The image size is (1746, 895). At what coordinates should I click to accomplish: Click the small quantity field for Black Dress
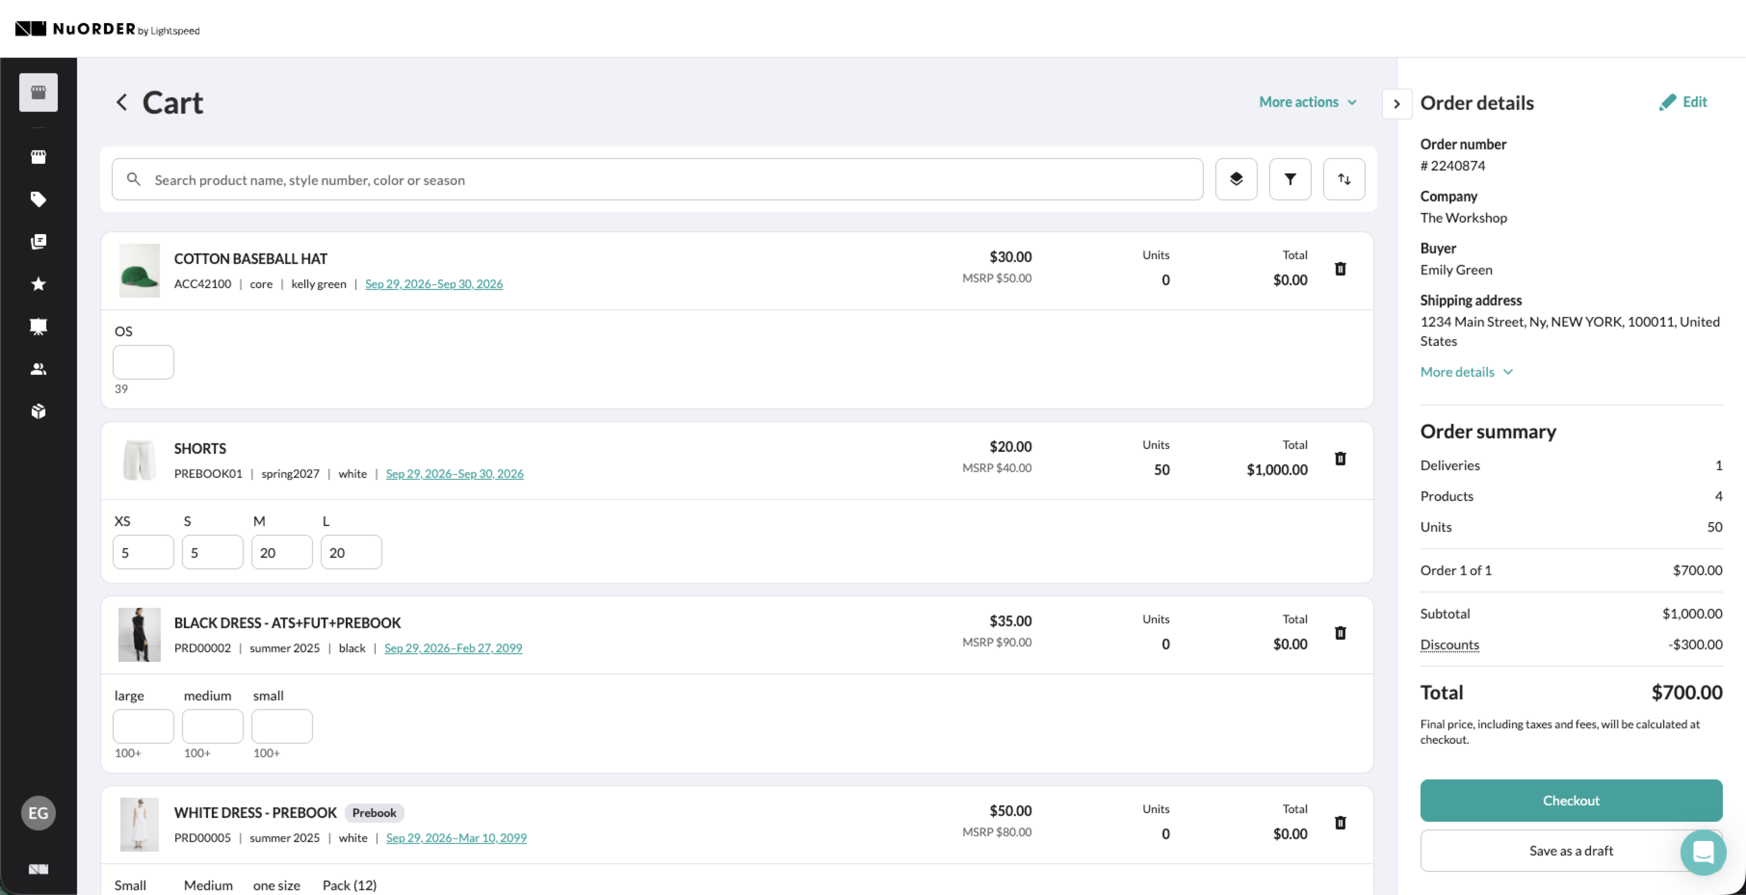pos(282,726)
